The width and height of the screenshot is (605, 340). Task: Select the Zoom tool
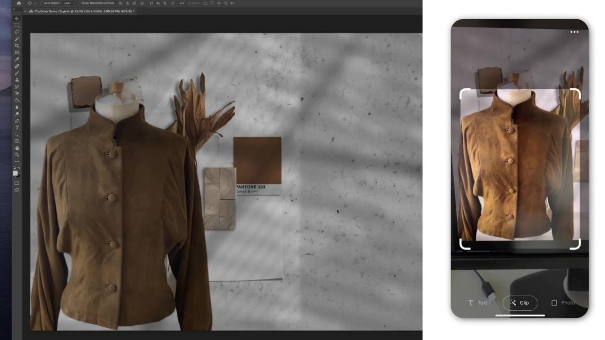click(x=17, y=154)
